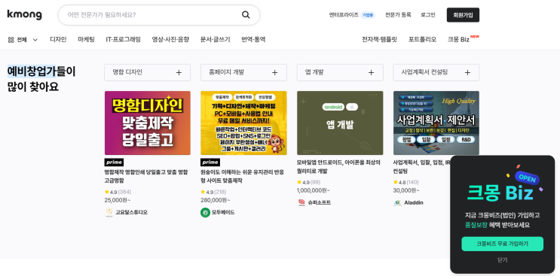Open the 문서·글쓰기 category menu
The width and height of the screenshot is (560, 276).
pos(215,40)
